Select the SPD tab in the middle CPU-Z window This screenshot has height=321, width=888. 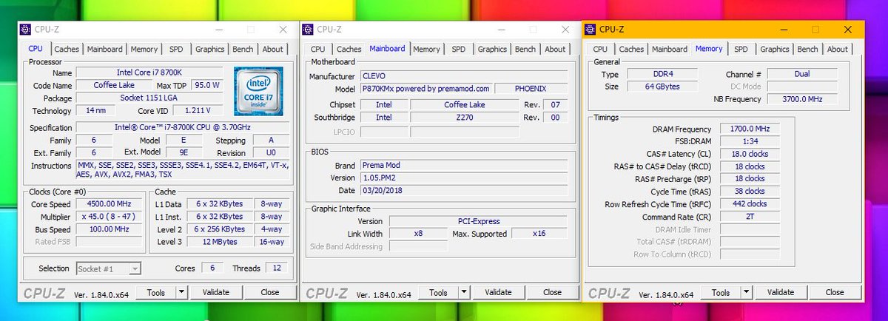[459, 50]
